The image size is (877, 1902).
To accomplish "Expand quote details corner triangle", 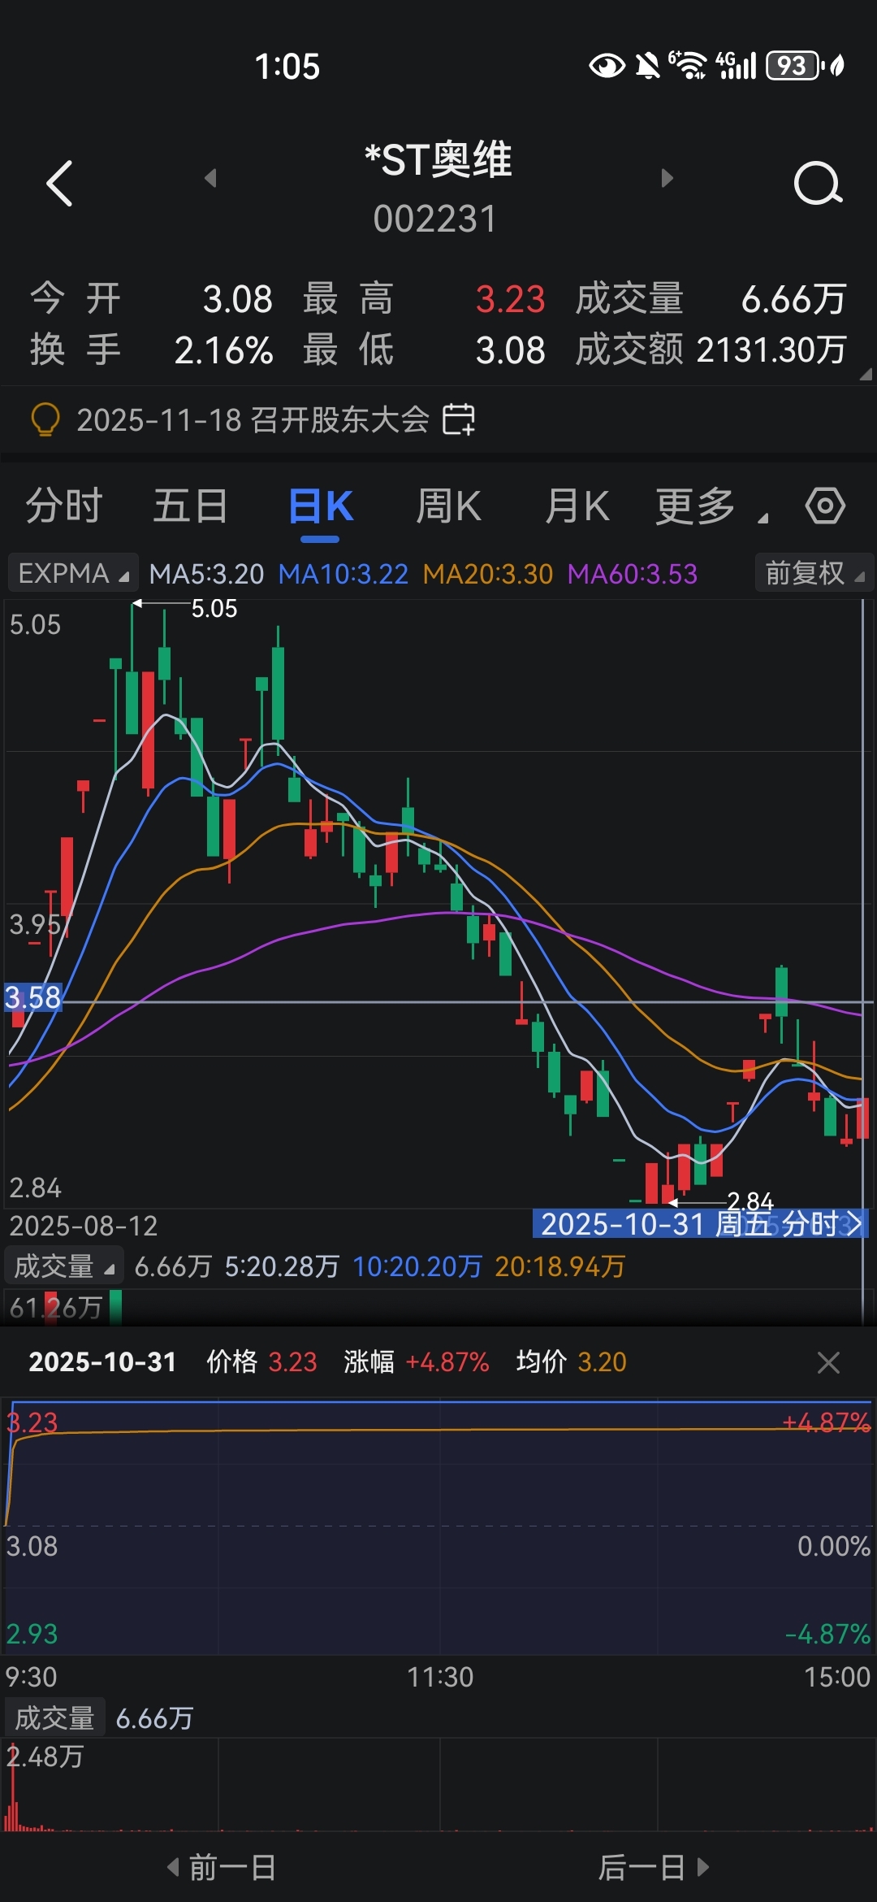I will coord(866,375).
